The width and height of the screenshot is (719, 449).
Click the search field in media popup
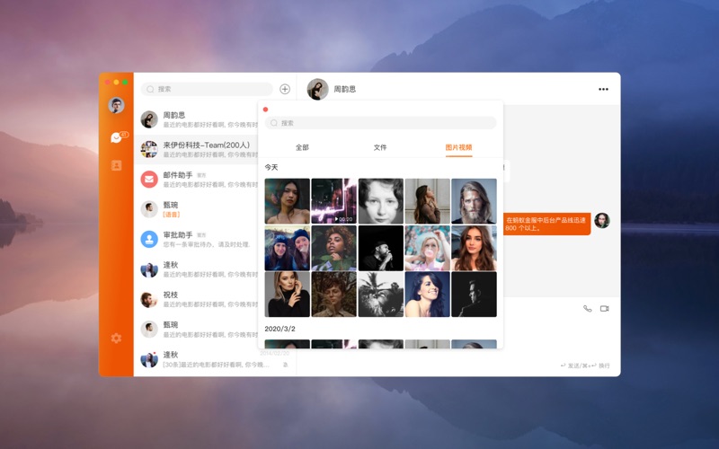coord(381,123)
